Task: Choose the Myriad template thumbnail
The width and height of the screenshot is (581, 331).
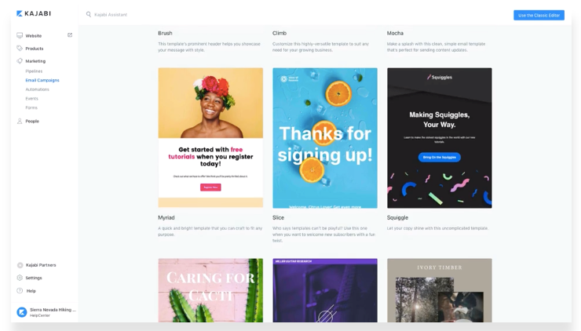Action: (x=210, y=137)
